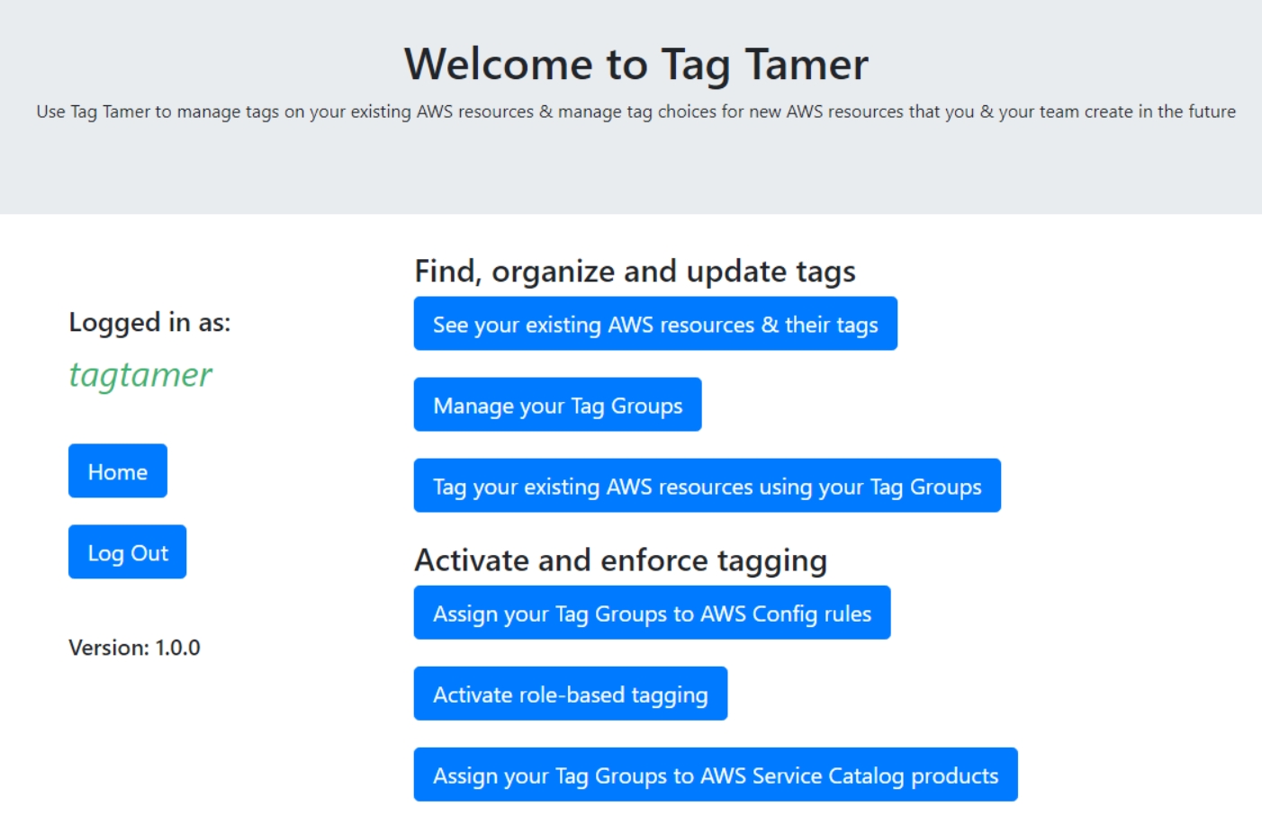Open See your existing AWS resources & their tags
This screenshot has height=824, width=1262.
click(655, 324)
